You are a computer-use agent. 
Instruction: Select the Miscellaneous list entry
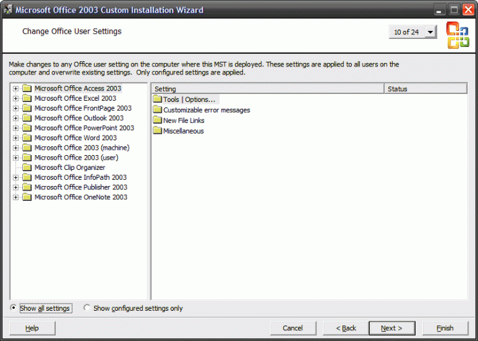point(183,131)
